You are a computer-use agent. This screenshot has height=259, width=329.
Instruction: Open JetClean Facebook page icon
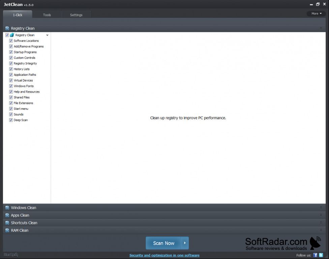[315, 255]
